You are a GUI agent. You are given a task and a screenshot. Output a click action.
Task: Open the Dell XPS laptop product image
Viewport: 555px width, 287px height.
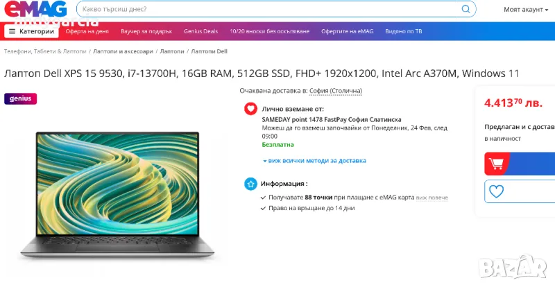(117, 195)
